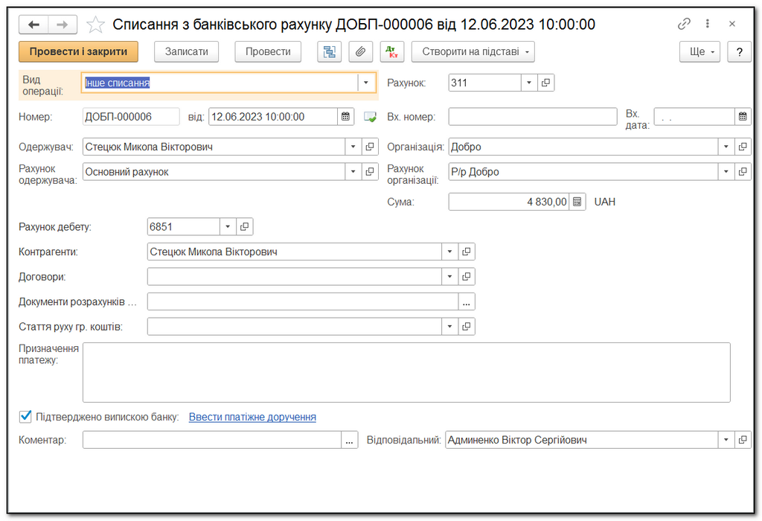Focus the Призначення платежу text area
762x521 pixels.
point(406,372)
